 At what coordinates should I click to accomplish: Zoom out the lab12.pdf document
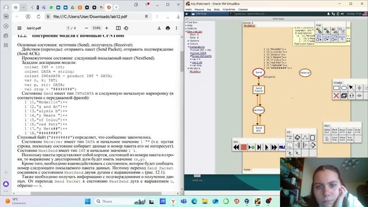click(86, 28)
